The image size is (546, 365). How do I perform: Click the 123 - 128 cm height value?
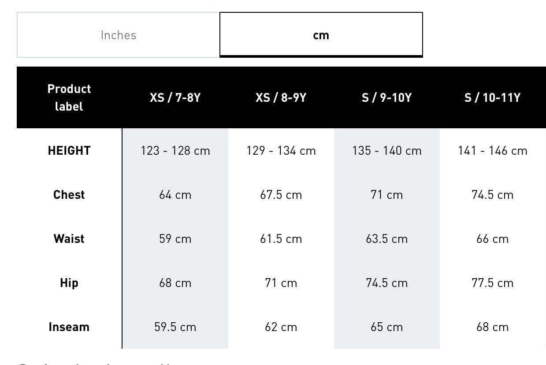[x=175, y=150]
